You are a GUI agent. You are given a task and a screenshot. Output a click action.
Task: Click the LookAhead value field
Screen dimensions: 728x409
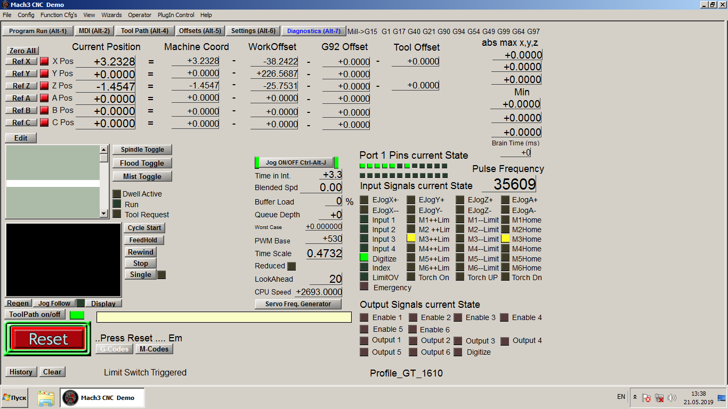pyautogui.click(x=326, y=279)
